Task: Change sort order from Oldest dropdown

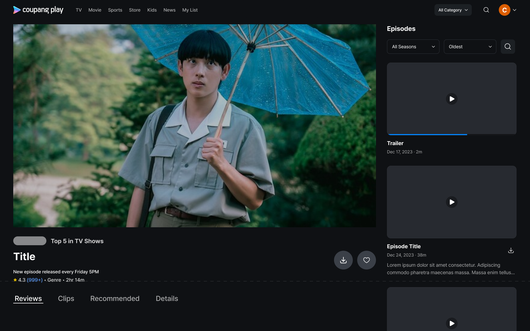Action: [470, 47]
